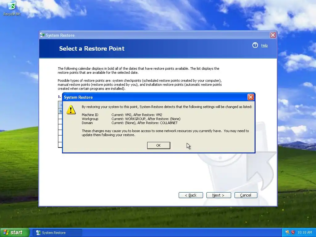Click Next in System Restore wizard
The height and width of the screenshot is (237, 316).
click(x=218, y=195)
